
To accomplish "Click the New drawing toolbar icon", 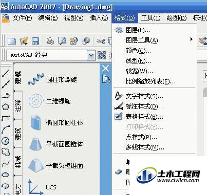I will 12,41.
